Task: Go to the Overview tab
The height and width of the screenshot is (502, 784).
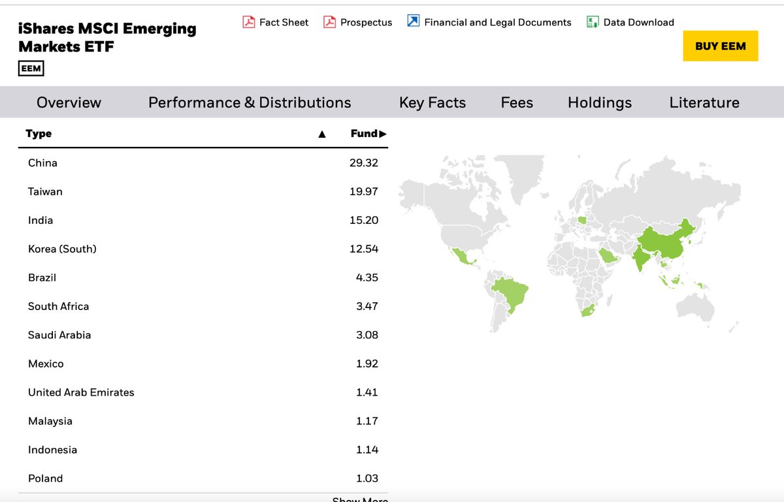Action: click(x=69, y=102)
